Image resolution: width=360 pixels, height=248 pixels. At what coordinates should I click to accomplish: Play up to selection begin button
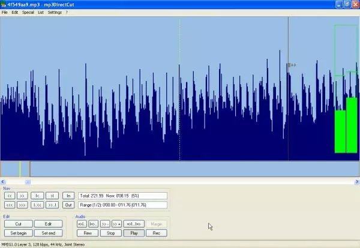pyautogui.click(x=82, y=224)
